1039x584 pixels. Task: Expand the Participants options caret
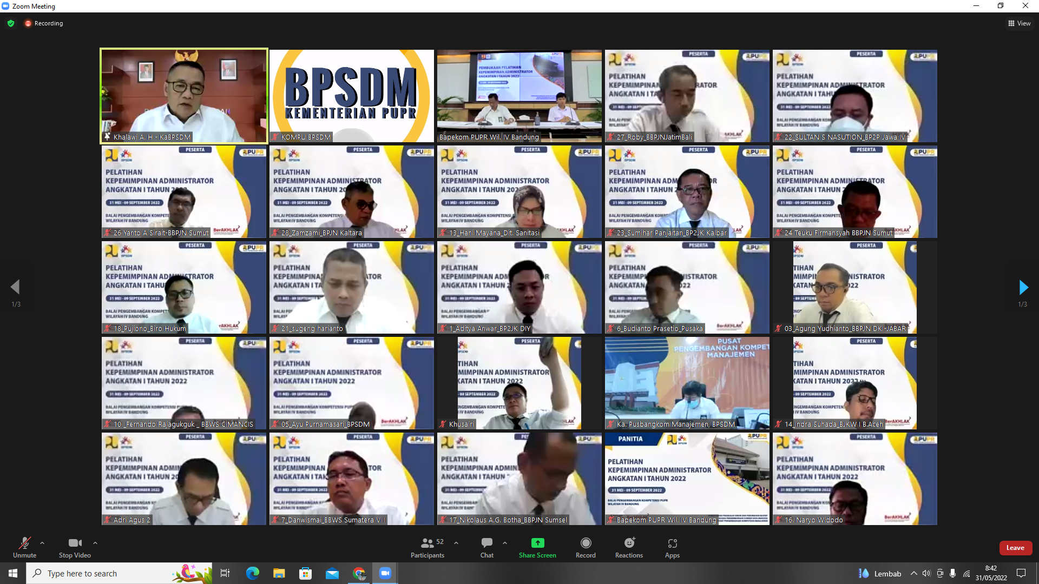(x=456, y=543)
